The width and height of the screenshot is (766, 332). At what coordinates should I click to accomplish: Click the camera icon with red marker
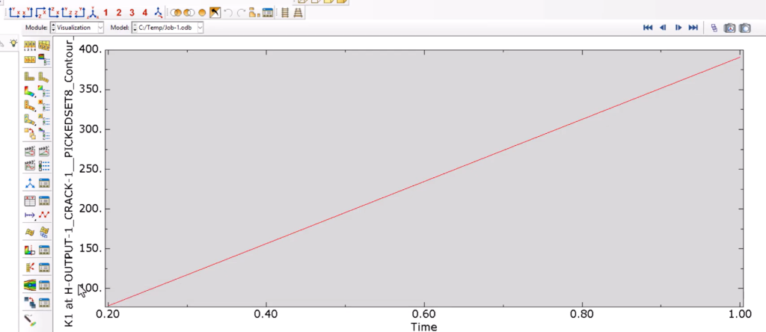tap(729, 28)
